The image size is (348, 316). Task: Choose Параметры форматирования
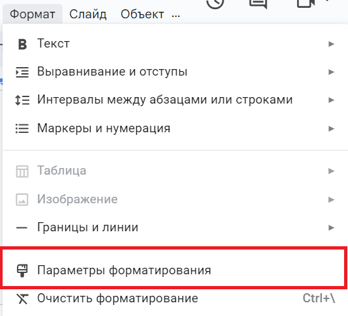tap(174, 270)
